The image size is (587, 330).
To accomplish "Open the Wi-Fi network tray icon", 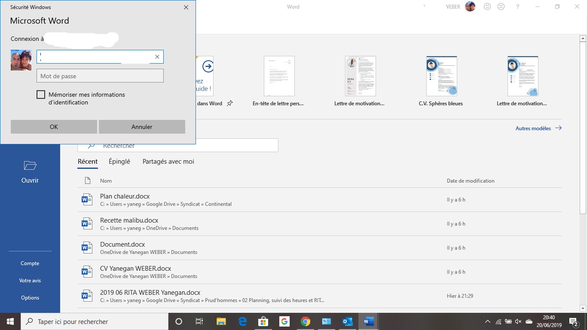I will [498, 321].
